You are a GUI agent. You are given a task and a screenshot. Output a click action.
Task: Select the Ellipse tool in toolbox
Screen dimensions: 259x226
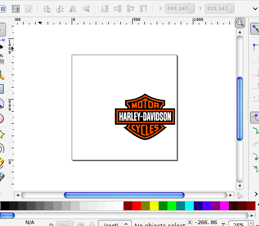(x=2, y=119)
